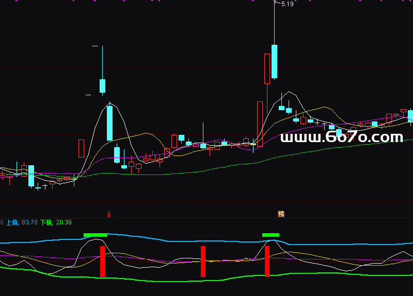The width and height of the screenshot is (413, 296).
Task: Select the long cyan candle under the white curve's first peak
Action: click(x=109, y=123)
